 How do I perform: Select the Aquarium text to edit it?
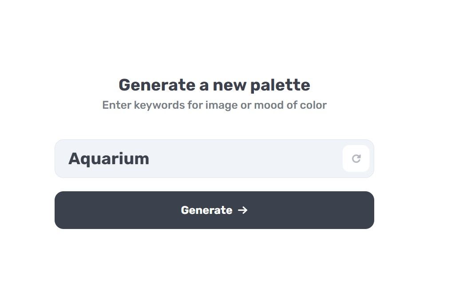pos(109,158)
